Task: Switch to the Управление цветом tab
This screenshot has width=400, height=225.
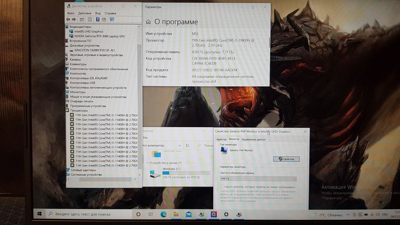Action: coord(253,139)
